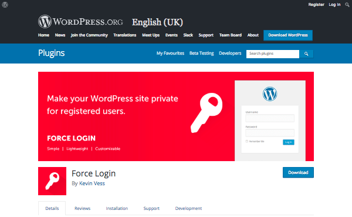The height and width of the screenshot is (217, 352).
Task: Click the Register link
Action: (x=316, y=5)
